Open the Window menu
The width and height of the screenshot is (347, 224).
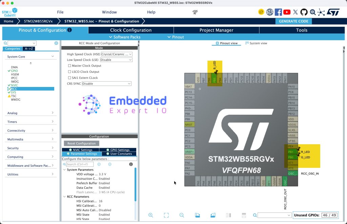click(109, 12)
